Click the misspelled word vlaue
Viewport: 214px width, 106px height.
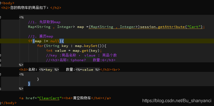click(90, 55)
